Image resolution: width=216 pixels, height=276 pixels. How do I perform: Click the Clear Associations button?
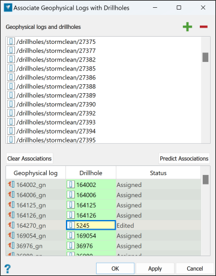pyautogui.click(x=29, y=158)
